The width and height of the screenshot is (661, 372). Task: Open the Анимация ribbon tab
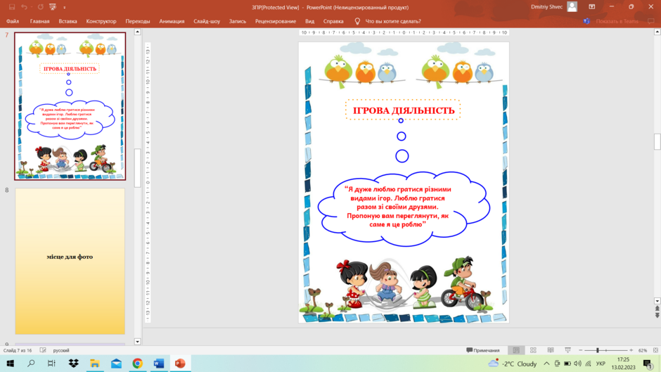[172, 21]
